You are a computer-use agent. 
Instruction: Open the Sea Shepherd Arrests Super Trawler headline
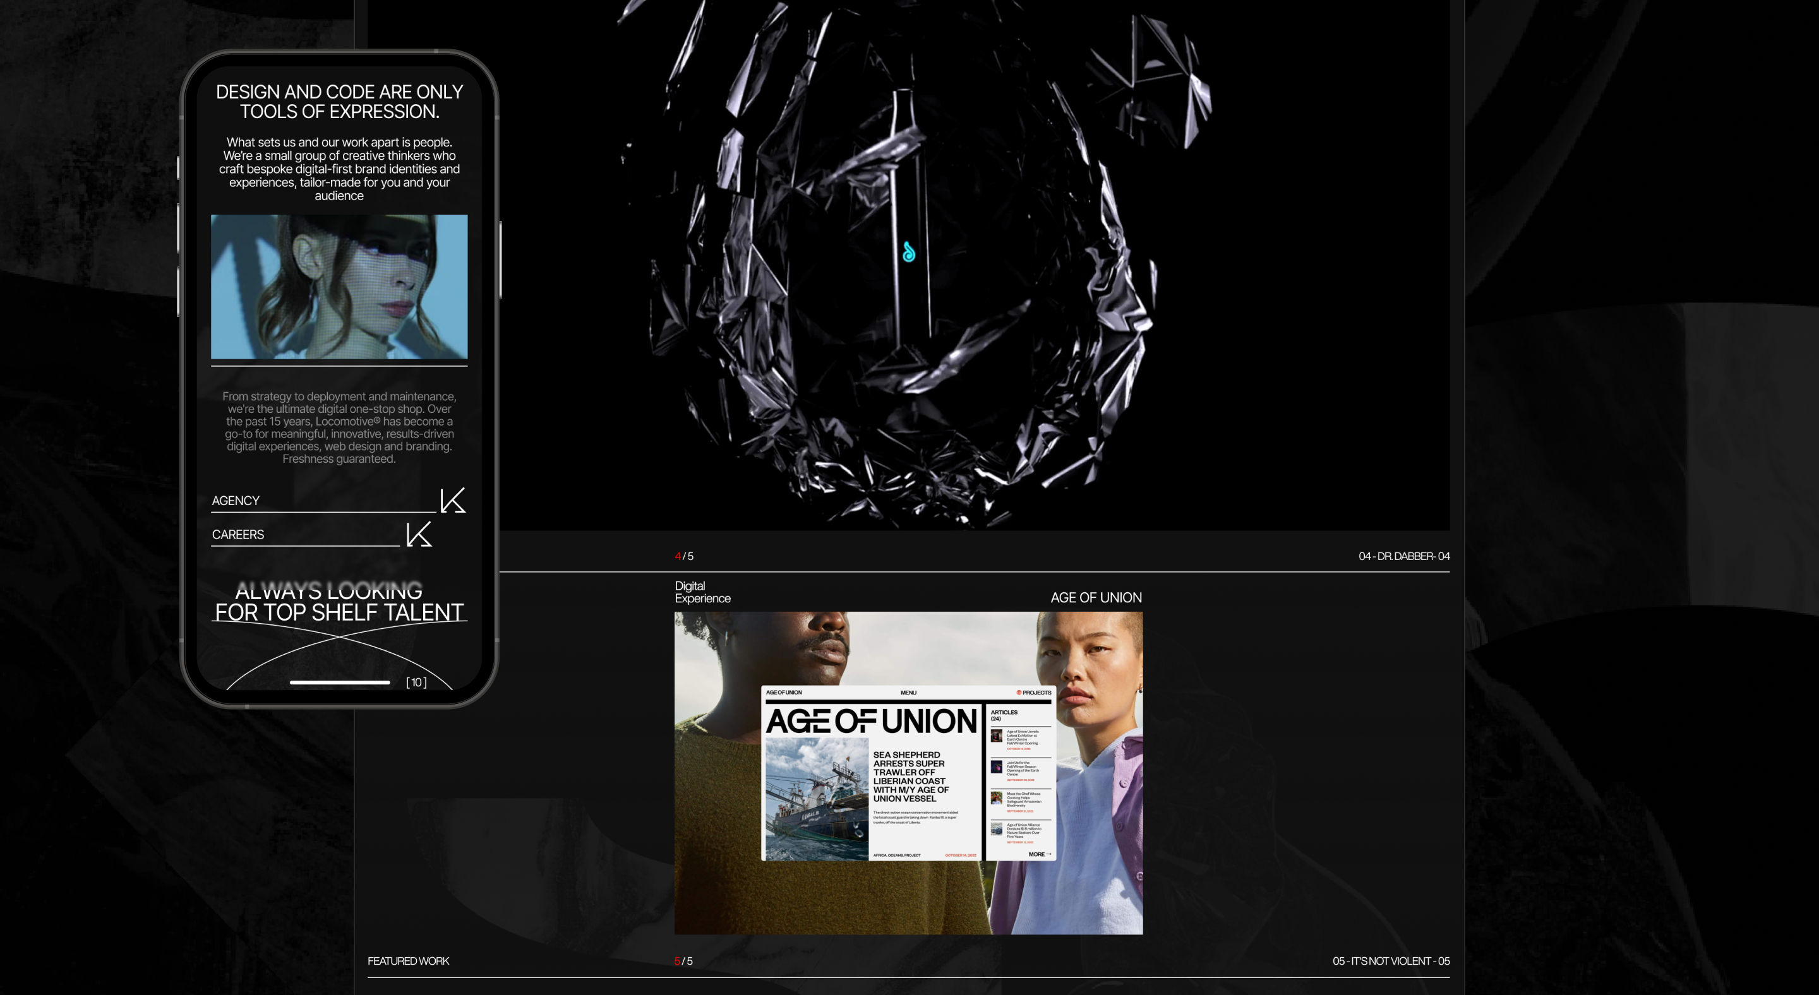tap(910, 777)
